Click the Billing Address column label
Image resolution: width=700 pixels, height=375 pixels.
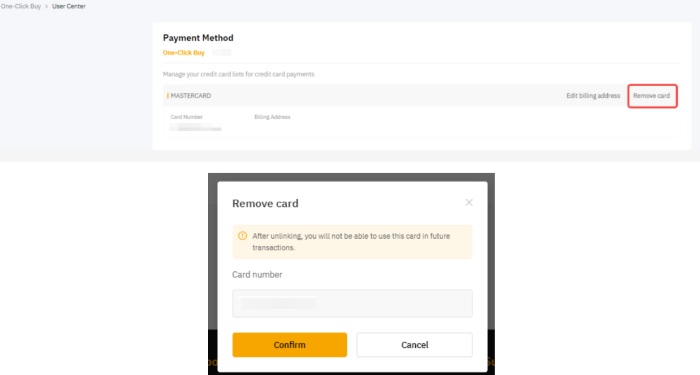[272, 117]
